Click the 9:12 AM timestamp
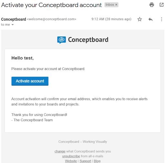 tap(112, 19)
